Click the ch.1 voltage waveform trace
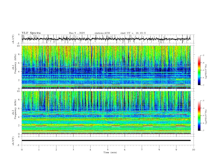Viewport: 218px width, 168px height. pyautogui.click(x=106, y=39)
